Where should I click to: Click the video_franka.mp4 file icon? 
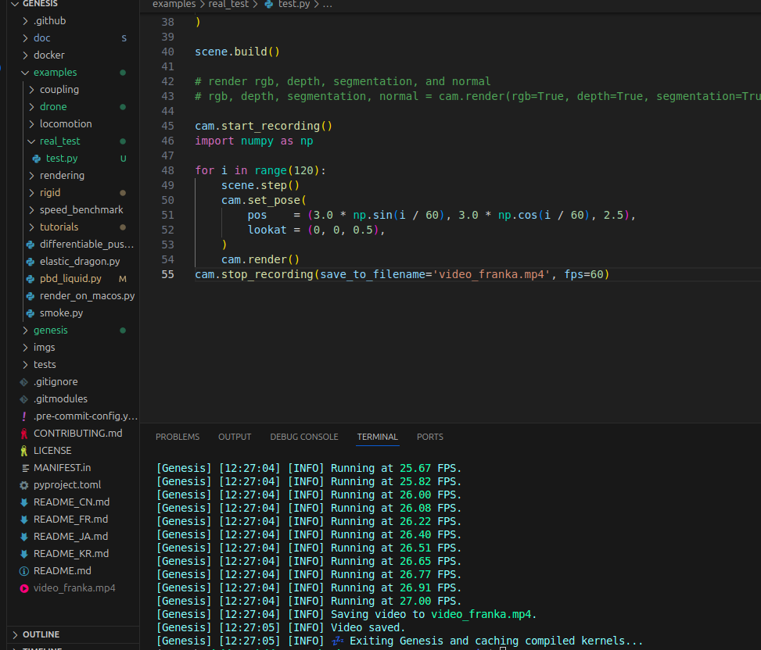pos(24,588)
